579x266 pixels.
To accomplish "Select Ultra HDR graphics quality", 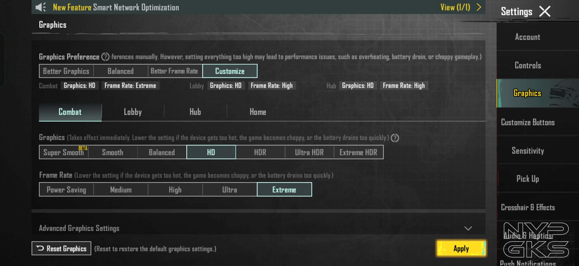I will pos(309,152).
